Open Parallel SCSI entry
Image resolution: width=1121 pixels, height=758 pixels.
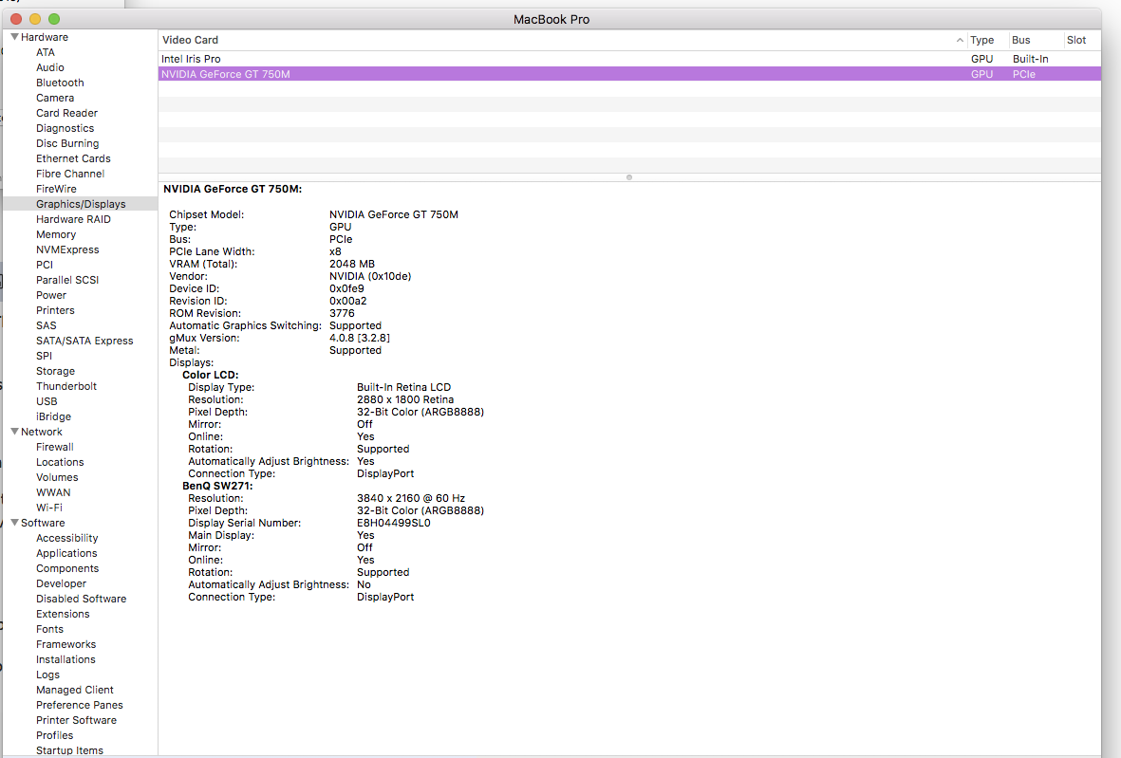(67, 280)
